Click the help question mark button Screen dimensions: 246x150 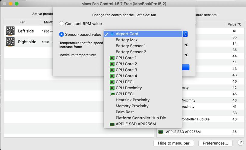click(240, 143)
